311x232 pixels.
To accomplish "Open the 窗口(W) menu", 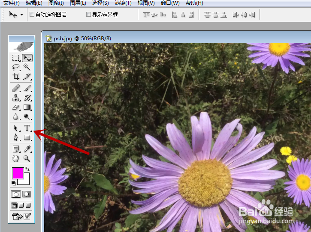I will [x=170, y=3].
